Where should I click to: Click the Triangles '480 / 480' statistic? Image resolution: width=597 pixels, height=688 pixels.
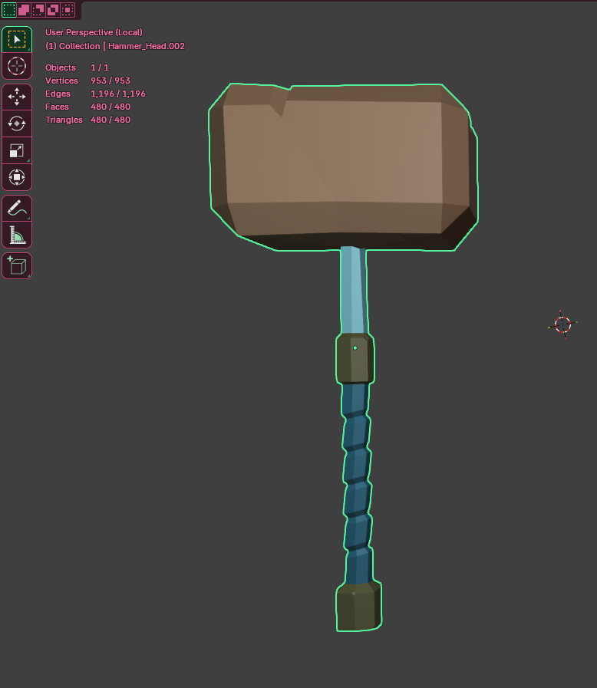pos(110,120)
